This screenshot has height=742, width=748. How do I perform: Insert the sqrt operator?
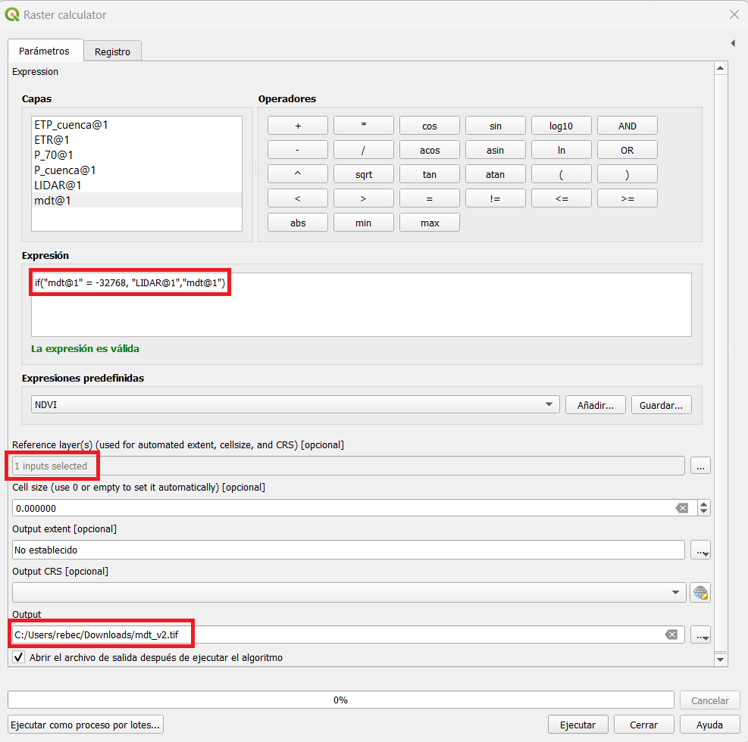tap(363, 174)
